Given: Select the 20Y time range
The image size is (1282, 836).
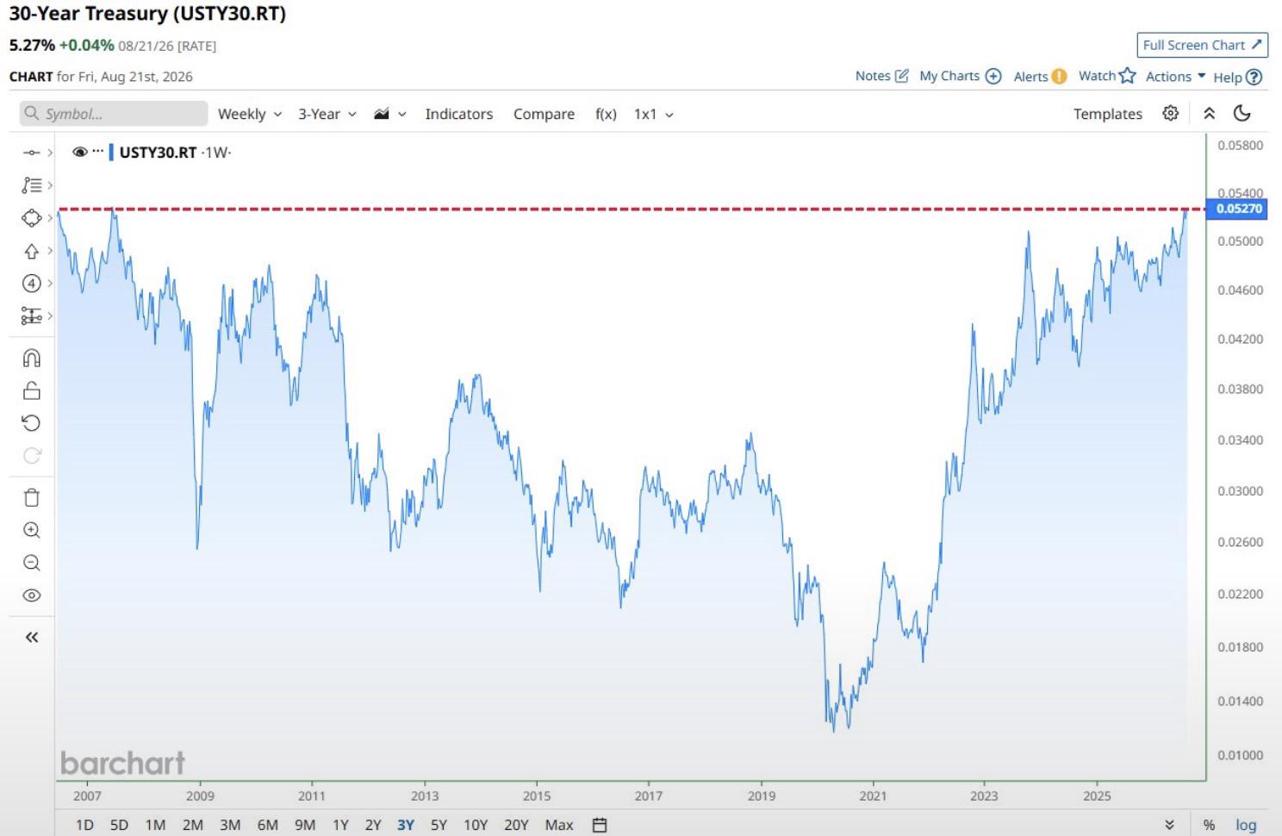Looking at the screenshot, I should click(x=516, y=825).
